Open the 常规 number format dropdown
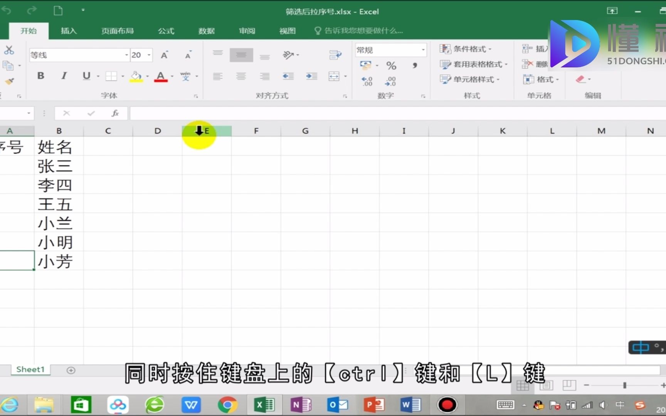 [422, 50]
